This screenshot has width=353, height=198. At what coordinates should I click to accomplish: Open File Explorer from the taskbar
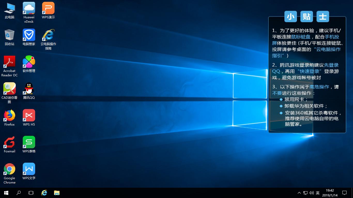[x=57, y=193]
